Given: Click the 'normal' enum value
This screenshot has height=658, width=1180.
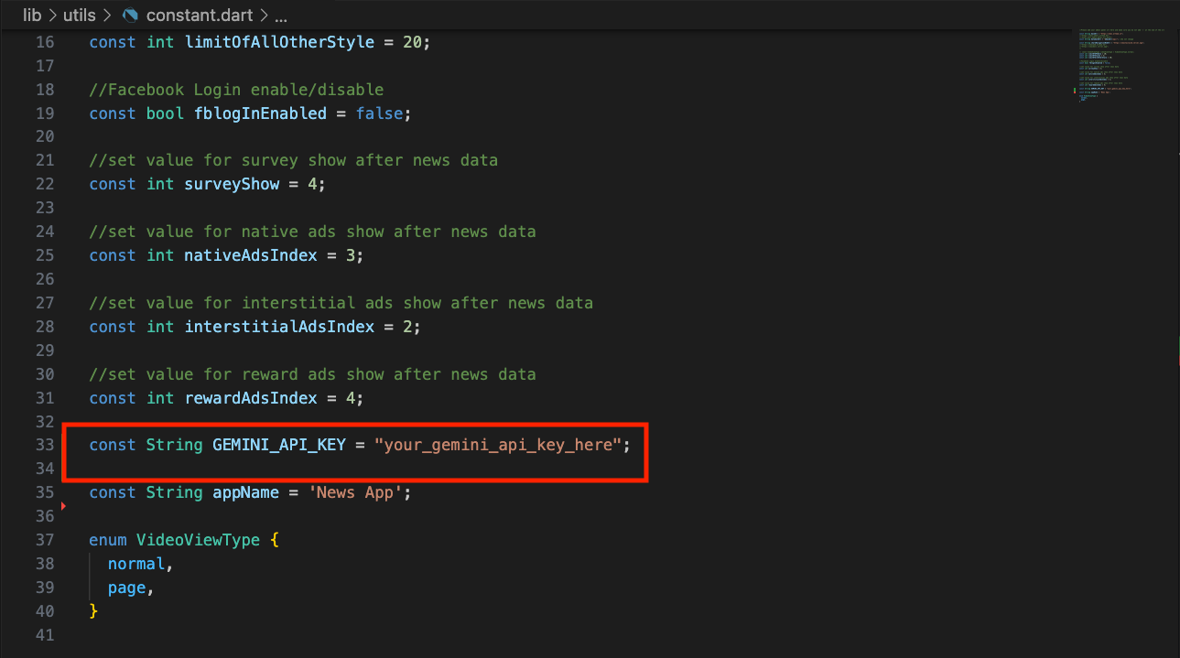Looking at the screenshot, I should point(136,564).
